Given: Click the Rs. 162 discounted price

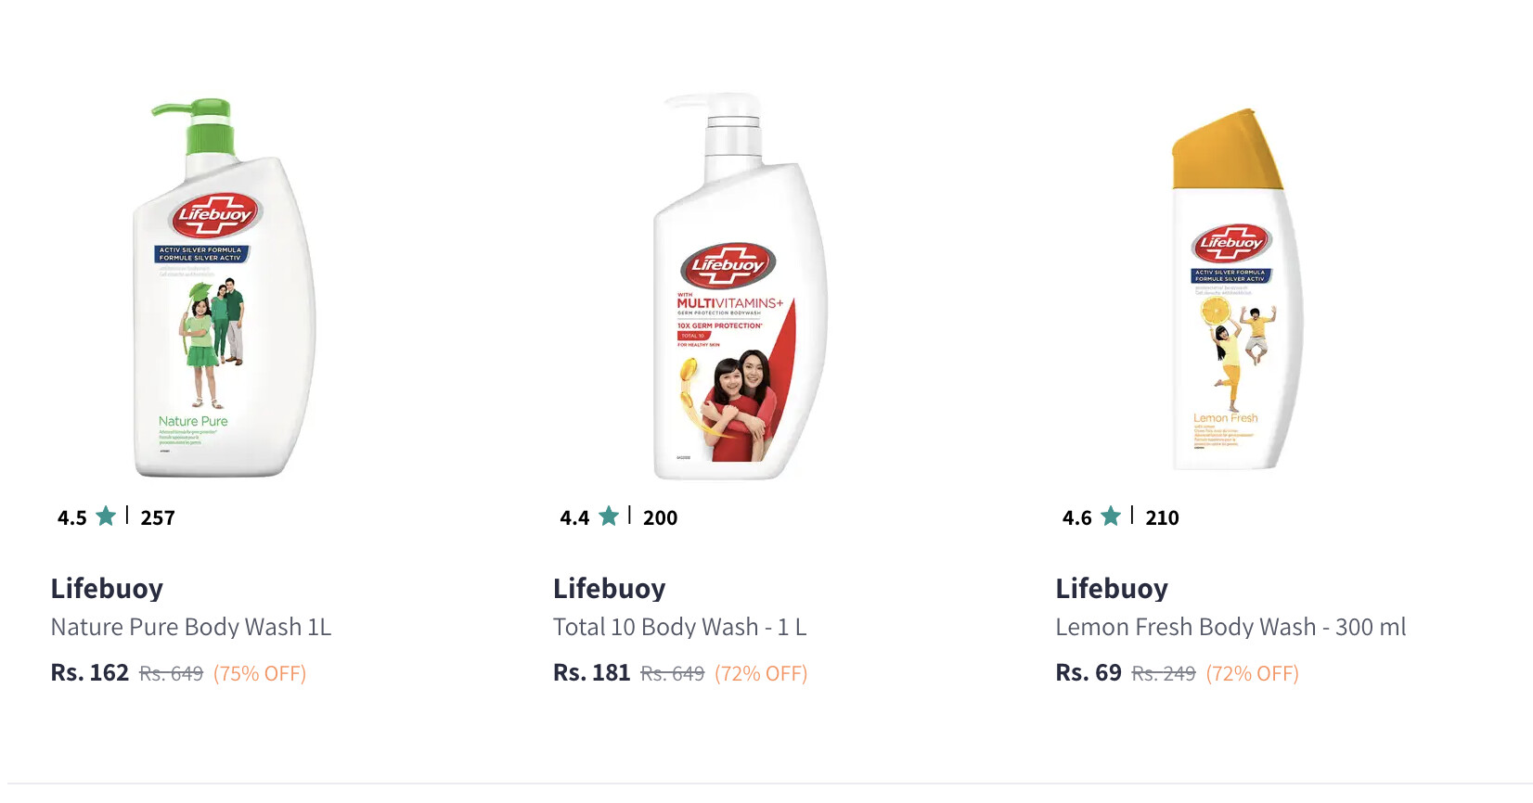Looking at the screenshot, I should click(x=89, y=672).
